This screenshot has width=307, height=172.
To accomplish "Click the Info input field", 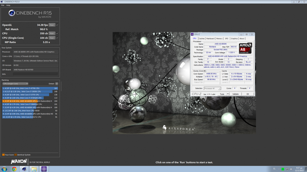I will click(36, 74).
